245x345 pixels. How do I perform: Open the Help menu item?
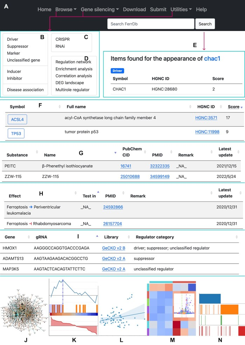pyautogui.click(x=201, y=9)
